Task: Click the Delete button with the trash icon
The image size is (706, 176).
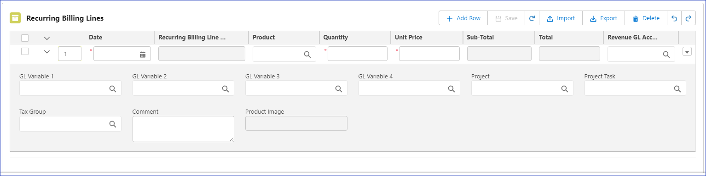Action: 646,18
